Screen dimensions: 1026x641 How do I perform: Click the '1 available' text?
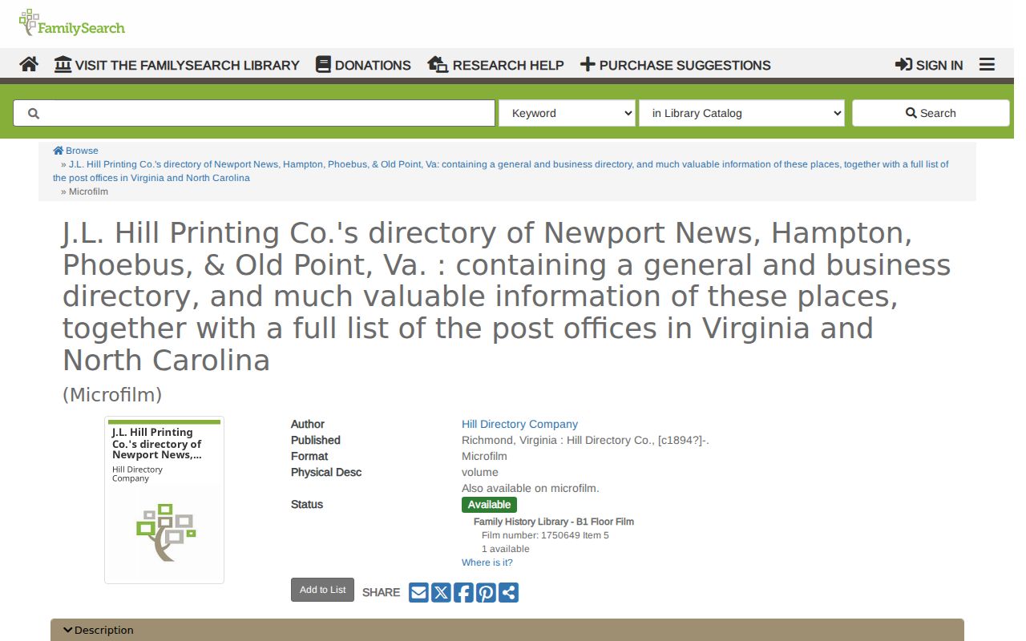506,549
